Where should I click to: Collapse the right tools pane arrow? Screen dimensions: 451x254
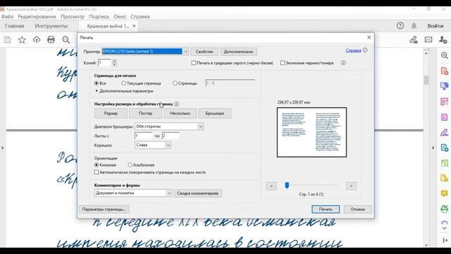click(x=433, y=148)
